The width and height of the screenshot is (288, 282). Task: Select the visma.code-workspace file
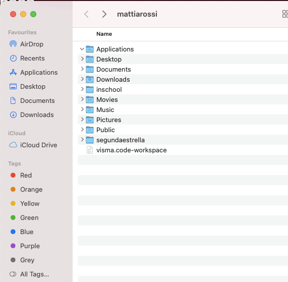183,150
